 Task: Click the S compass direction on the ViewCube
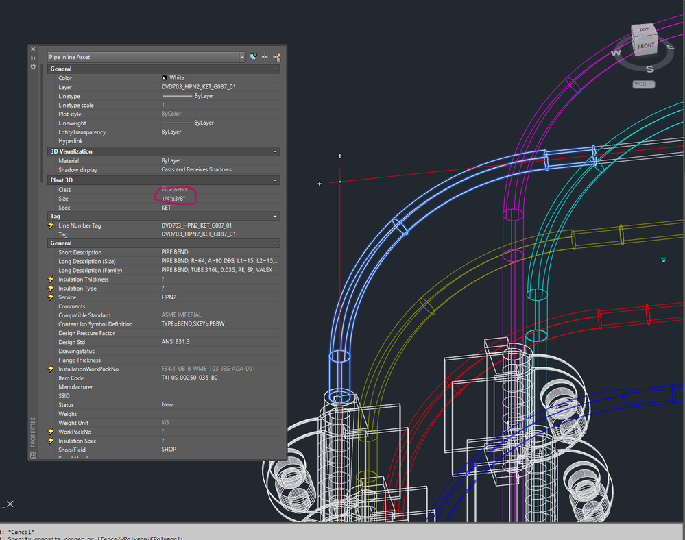[649, 69]
